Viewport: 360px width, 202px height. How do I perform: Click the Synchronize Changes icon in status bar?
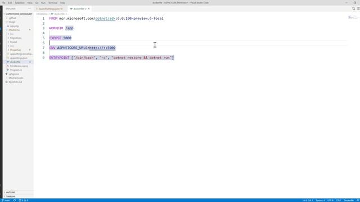pyautogui.click(x=15, y=200)
